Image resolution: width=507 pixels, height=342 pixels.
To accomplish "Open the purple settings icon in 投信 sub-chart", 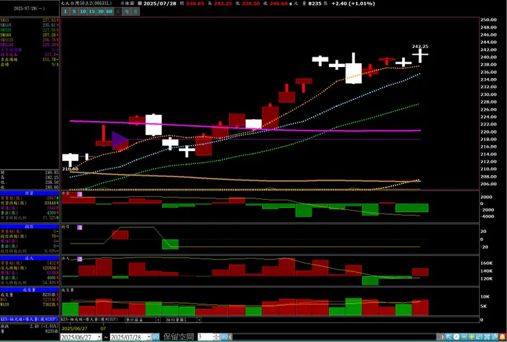I will click(79, 227).
